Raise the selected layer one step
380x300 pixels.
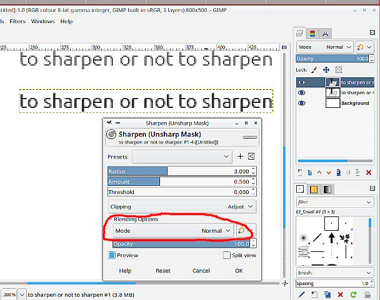click(x=319, y=172)
